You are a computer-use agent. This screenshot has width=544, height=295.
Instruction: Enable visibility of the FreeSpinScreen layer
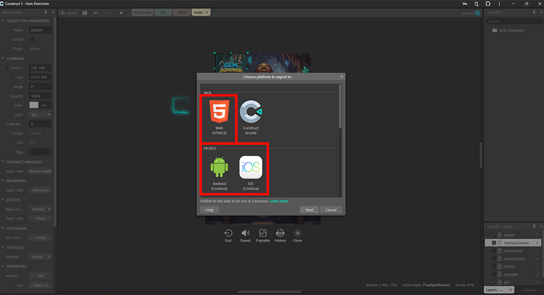pyautogui.click(x=494, y=243)
